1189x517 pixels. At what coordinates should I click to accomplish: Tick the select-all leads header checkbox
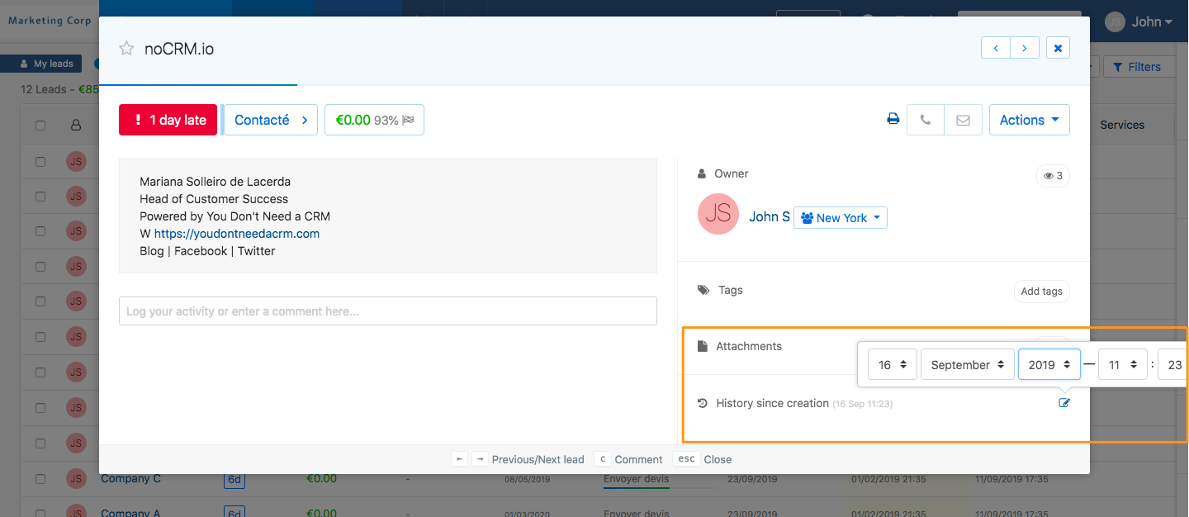point(40,126)
